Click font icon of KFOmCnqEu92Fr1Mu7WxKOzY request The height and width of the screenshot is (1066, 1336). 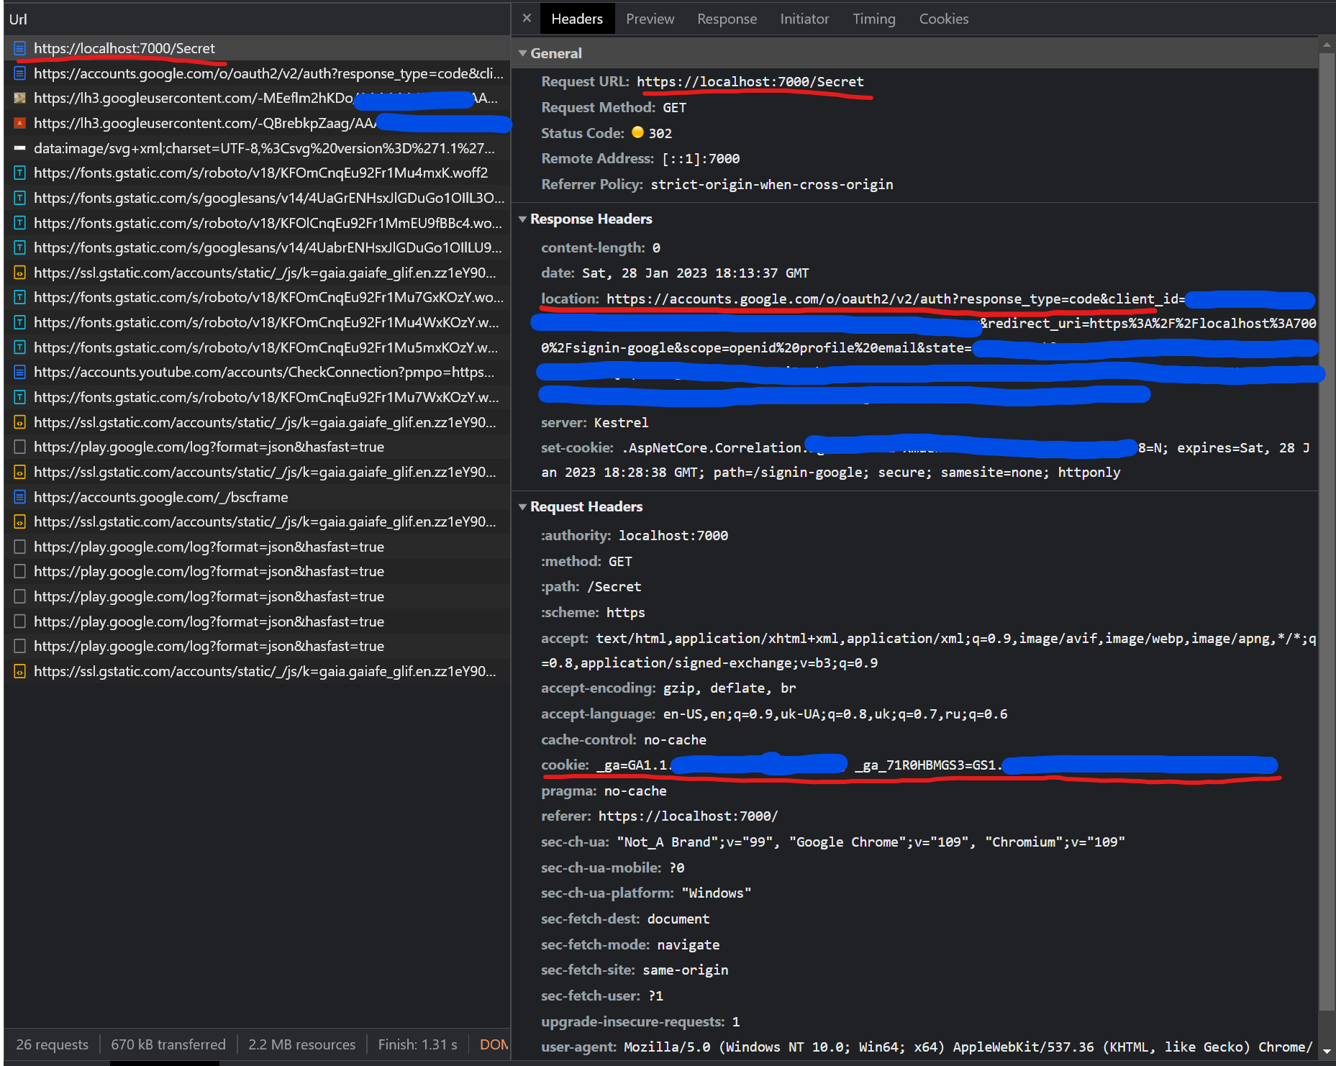point(20,397)
